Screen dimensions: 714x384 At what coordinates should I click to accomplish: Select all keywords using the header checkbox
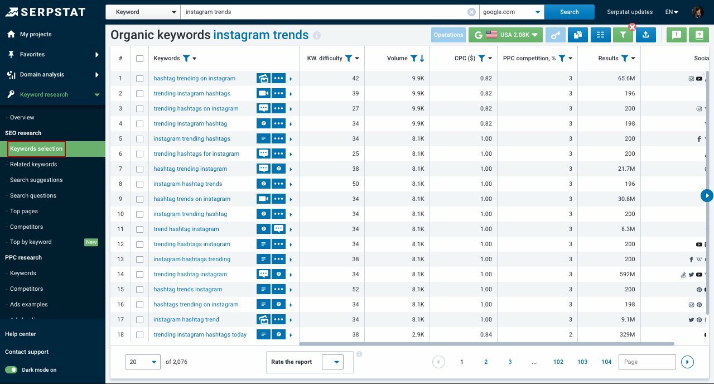pyautogui.click(x=139, y=58)
